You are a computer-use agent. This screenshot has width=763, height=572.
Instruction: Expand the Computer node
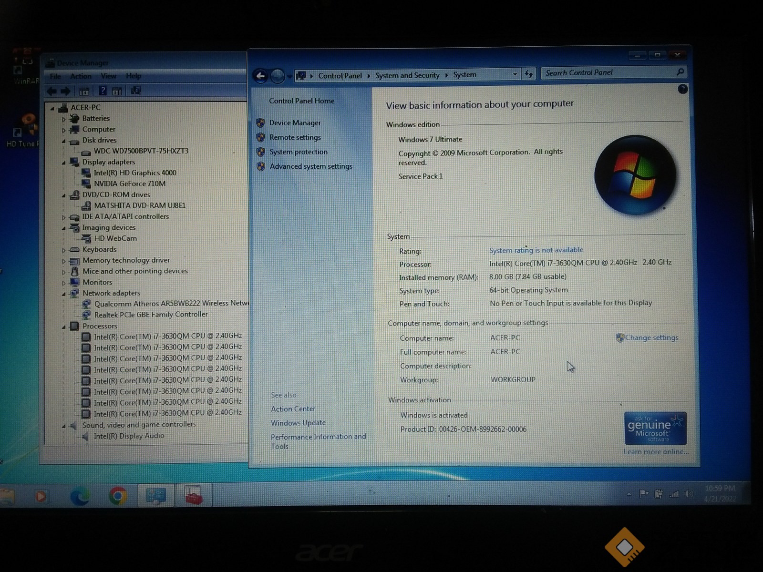coord(63,130)
